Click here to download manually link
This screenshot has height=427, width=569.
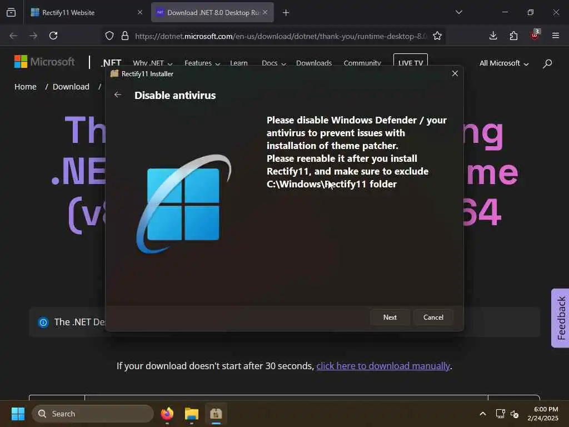tap(383, 366)
